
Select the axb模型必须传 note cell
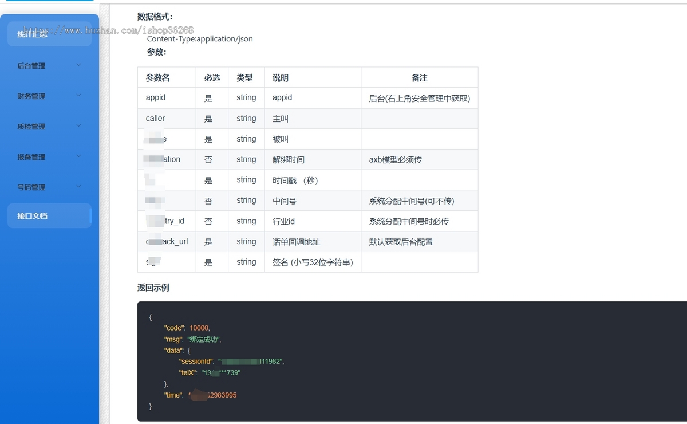click(420, 160)
